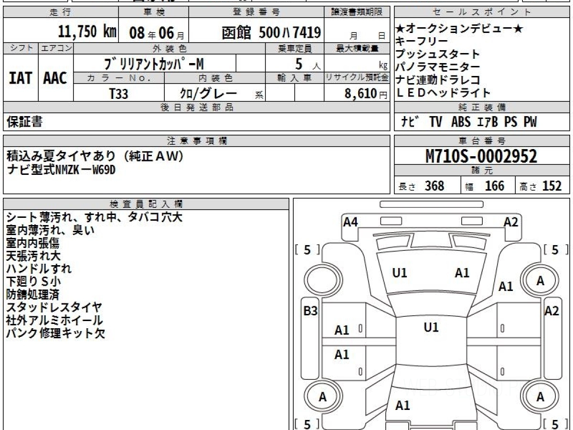Click inspector line スタッドレスタイヤ
This screenshot has height=430, width=573.
(54, 307)
